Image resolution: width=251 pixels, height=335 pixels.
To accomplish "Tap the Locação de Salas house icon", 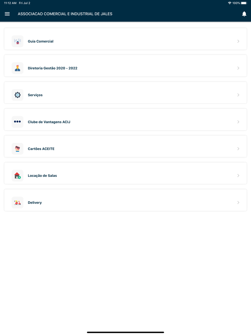I will click(18, 176).
